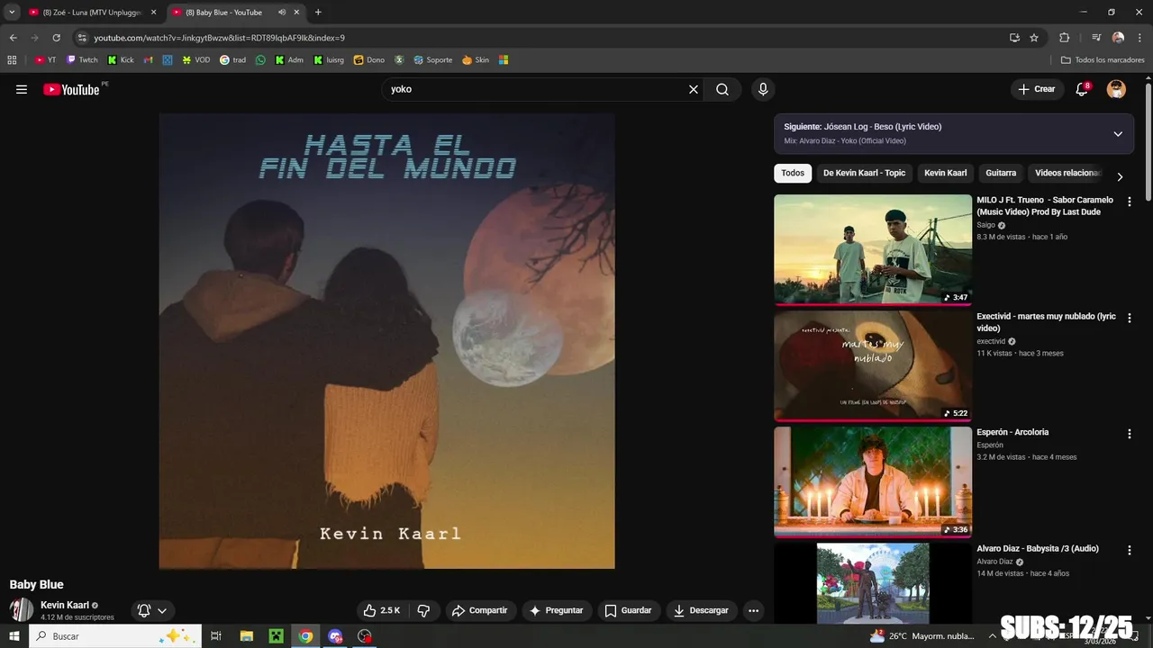The height and width of the screenshot is (648, 1153).
Task: Open Kevin Kaarl channel avatar
Action: [22, 609]
